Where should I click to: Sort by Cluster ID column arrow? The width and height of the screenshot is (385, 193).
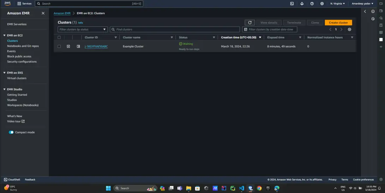click(x=115, y=37)
